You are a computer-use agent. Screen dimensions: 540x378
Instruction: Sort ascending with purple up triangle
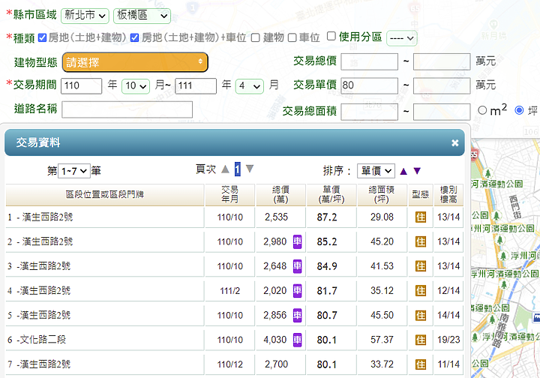coord(403,170)
